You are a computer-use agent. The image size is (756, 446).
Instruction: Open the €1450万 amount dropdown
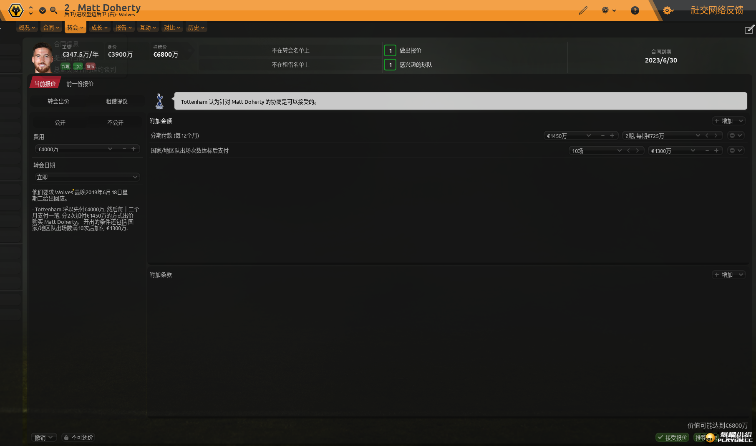(x=589, y=135)
